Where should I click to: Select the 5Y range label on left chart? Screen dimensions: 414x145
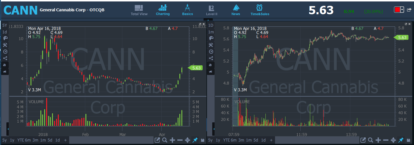click(x=5, y=25)
